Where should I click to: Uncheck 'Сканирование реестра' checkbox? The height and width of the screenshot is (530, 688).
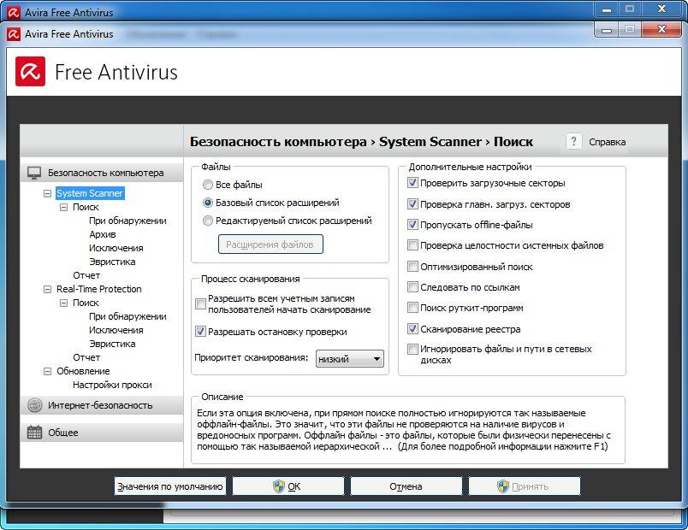point(412,328)
